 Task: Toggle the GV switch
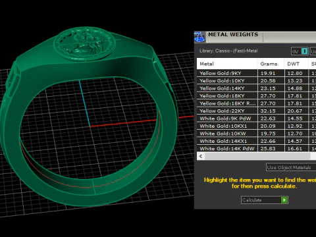tap(300, 51)
